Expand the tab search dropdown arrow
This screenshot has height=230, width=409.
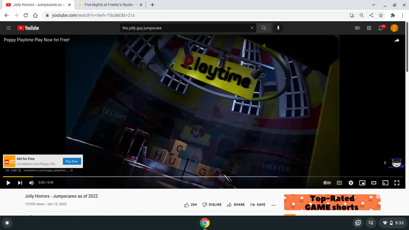click(374, 5)
